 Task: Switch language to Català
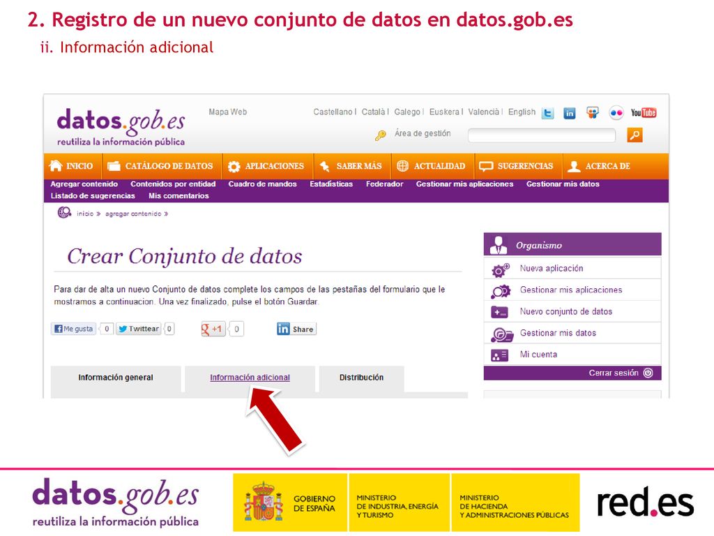point(374,112)
